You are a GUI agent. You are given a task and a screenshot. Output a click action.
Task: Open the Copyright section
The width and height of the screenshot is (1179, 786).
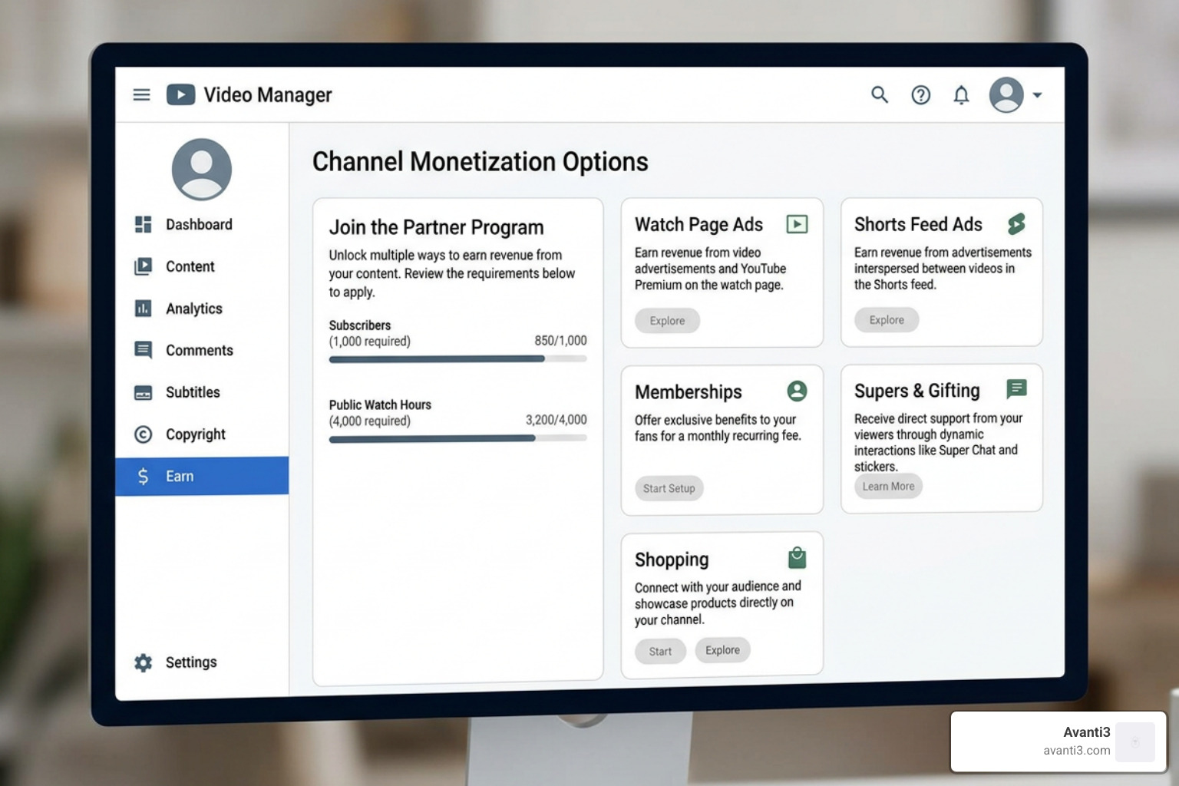[196, 434]
